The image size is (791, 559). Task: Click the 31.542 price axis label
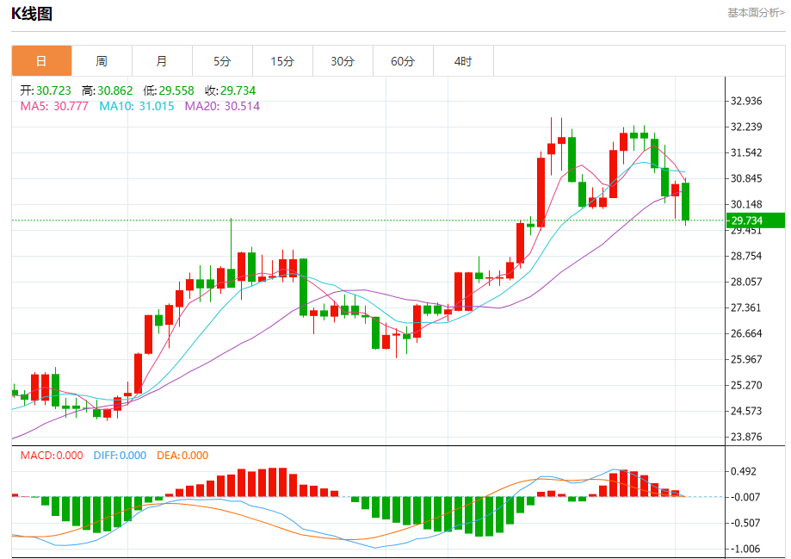click(x=746, y=152)
